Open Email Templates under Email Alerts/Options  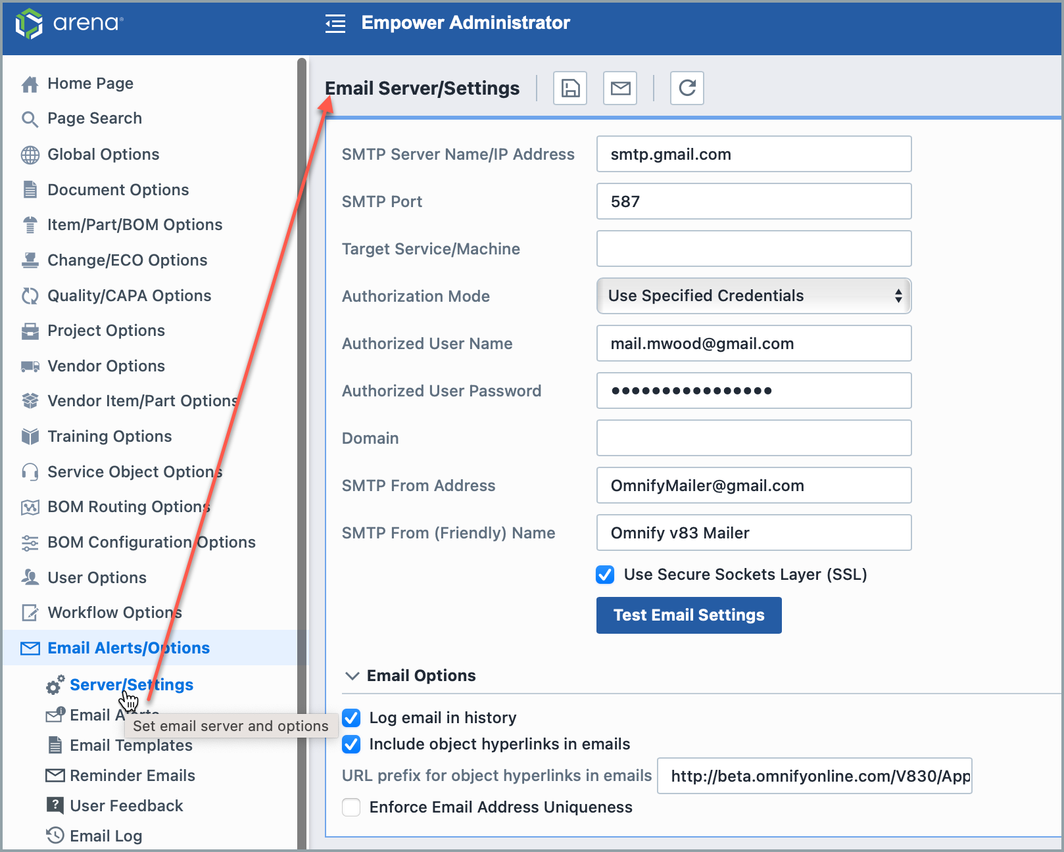(131, 745)
